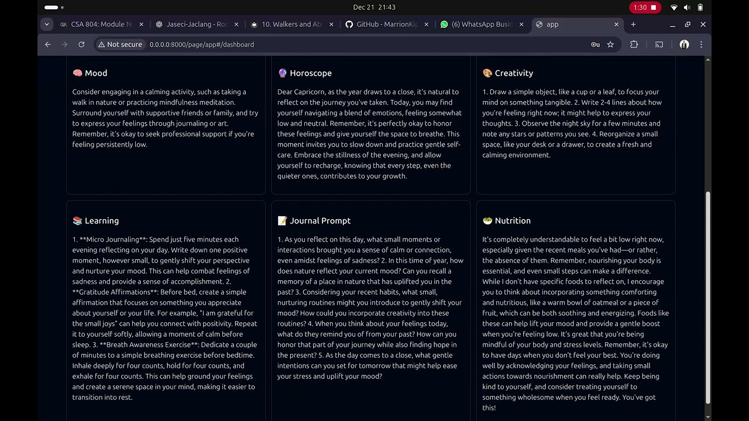Close the Jaseci-Jaclang tab
The width and height of the screenshot is (749, 421).
click(x=236, y=25)
